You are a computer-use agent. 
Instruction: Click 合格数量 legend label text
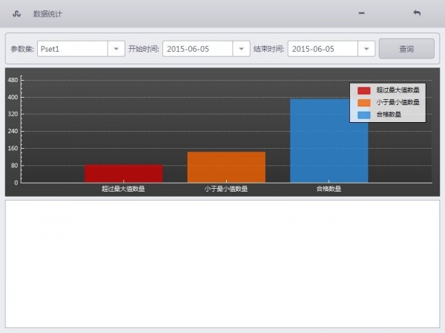[x=389, y=115]
